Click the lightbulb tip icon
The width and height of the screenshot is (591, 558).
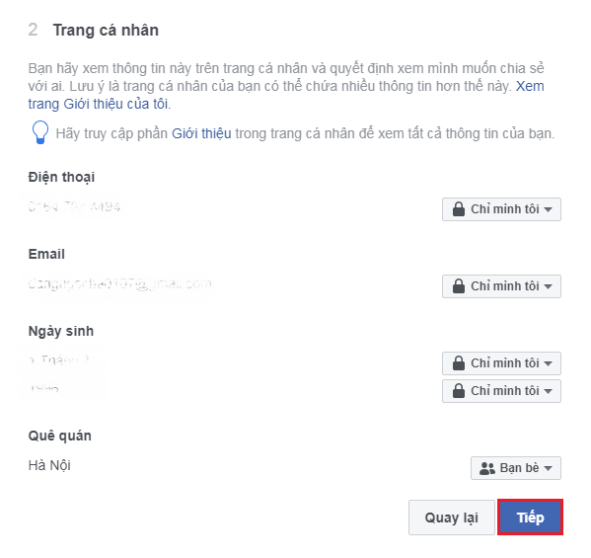[39, 132]
